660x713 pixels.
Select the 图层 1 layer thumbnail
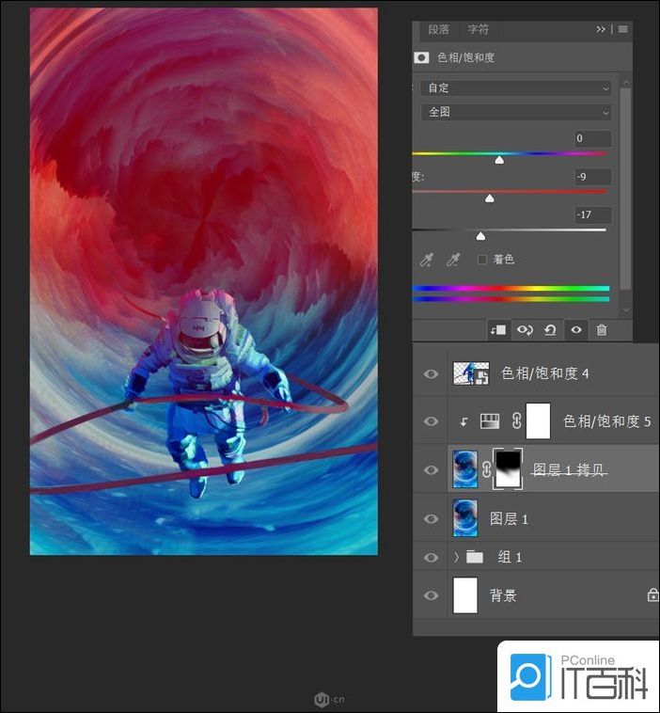click(465, 518)
